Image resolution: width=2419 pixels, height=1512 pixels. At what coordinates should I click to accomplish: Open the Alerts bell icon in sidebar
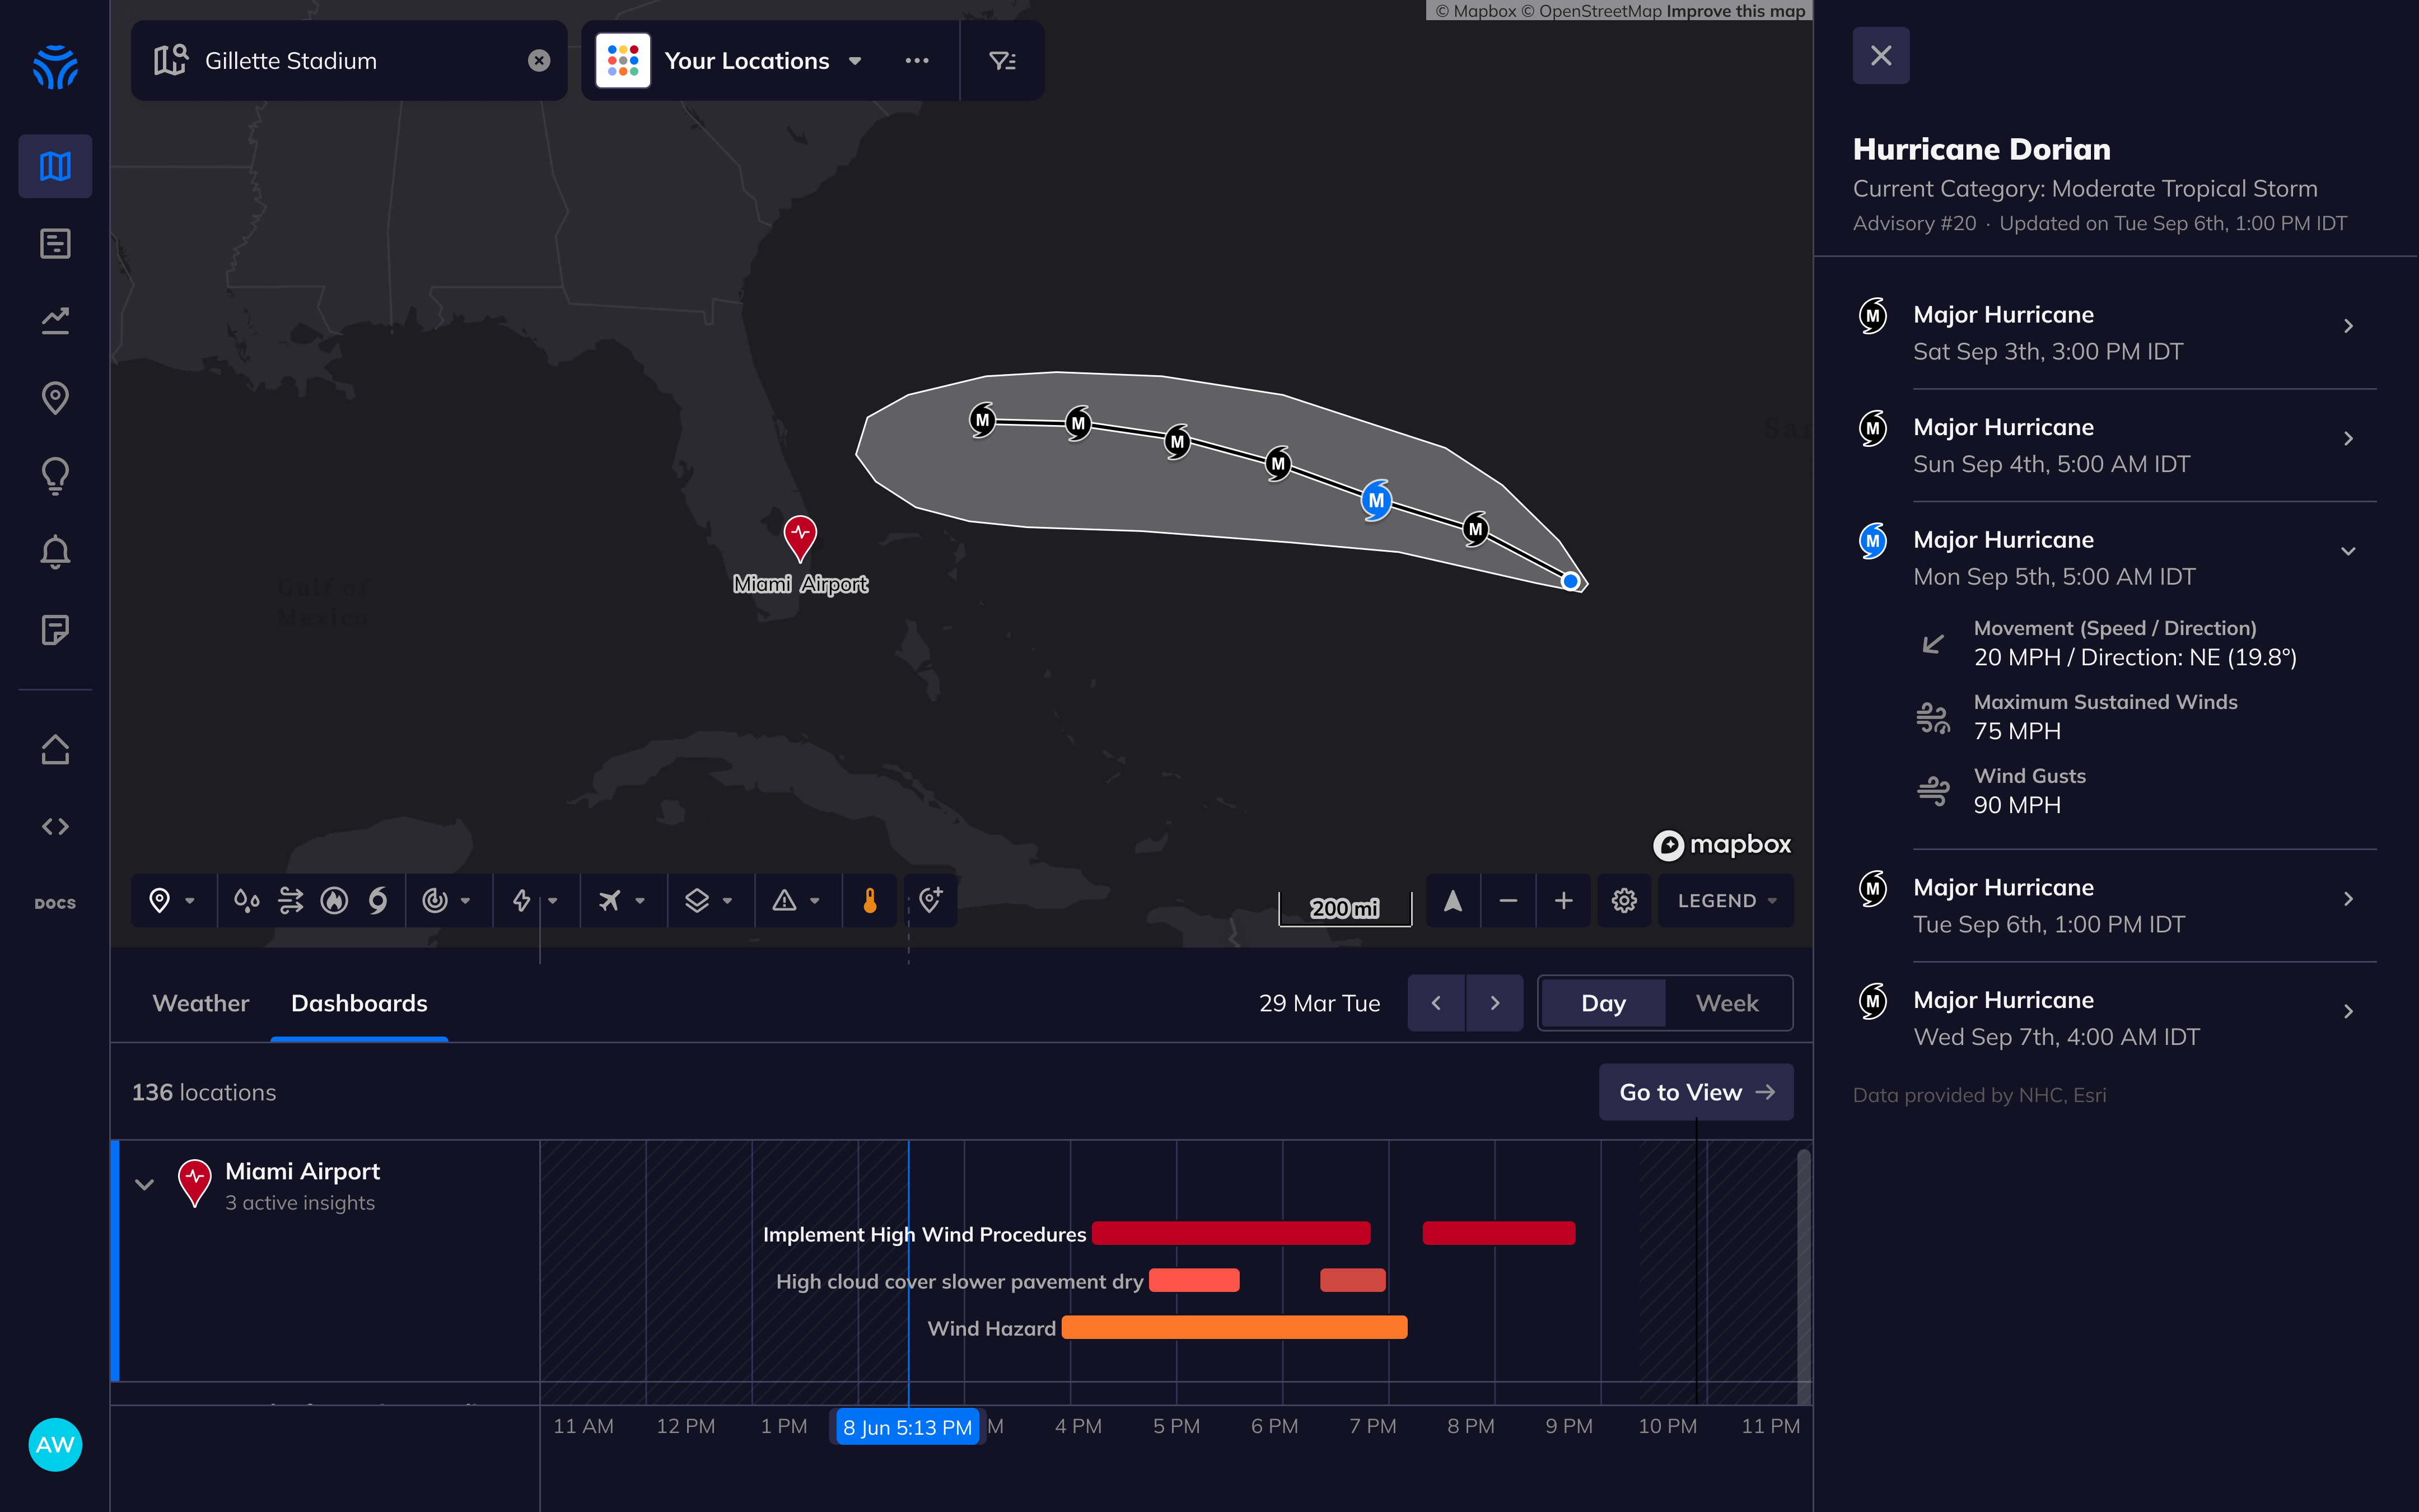point(55,553)
